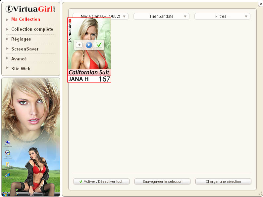Click the arrow beside Site Web

coord(7,68)
